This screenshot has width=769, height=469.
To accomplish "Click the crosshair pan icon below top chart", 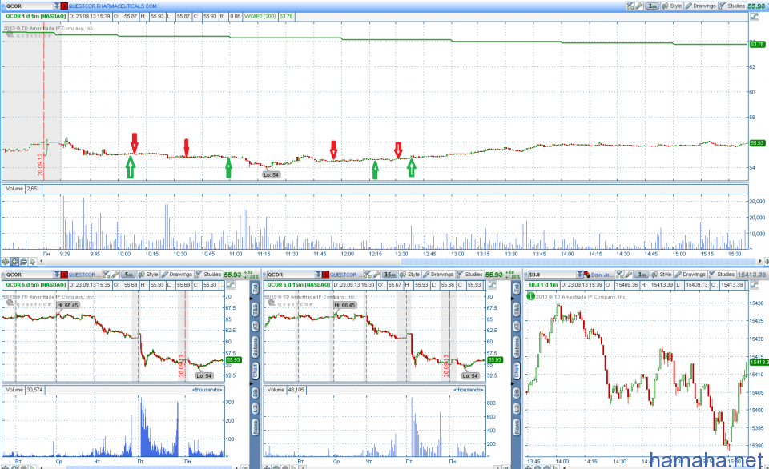I will pos(5,261).
